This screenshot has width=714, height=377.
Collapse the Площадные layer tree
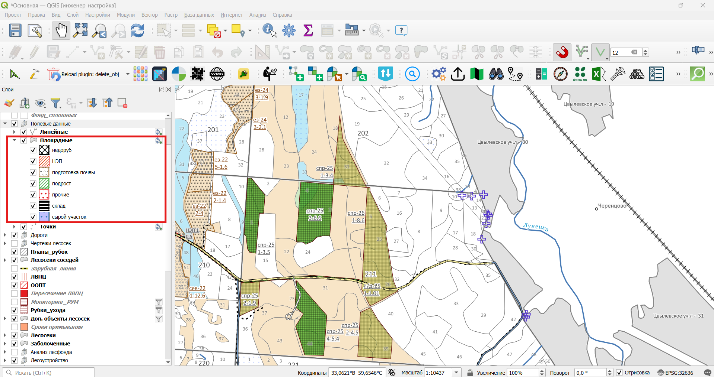pos(14,140)
